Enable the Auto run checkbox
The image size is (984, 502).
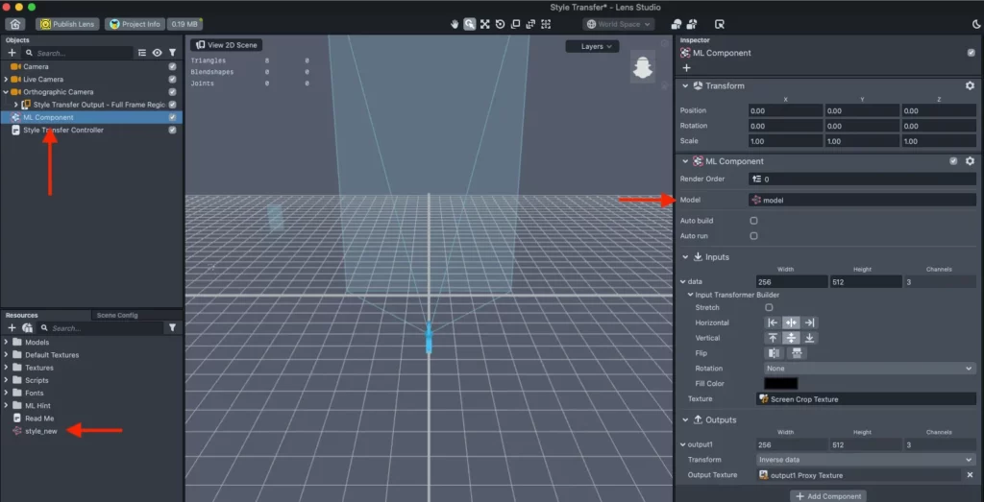pyautogui.click(x=753, y=236)
